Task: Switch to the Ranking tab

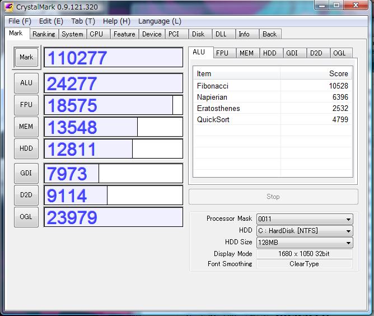Action: [44, 34]
